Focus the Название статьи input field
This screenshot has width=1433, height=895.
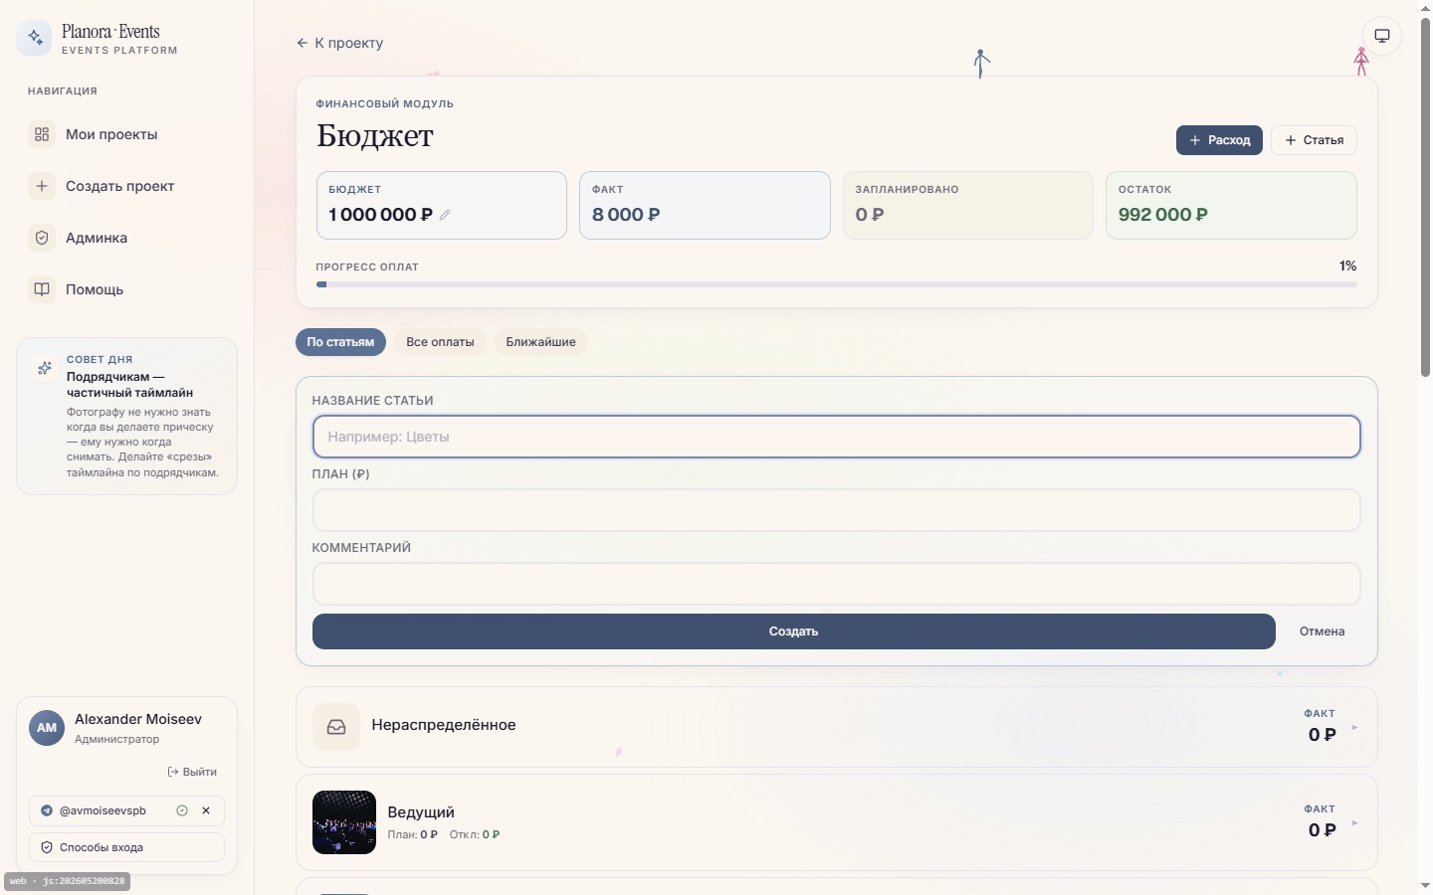(836, 437)
